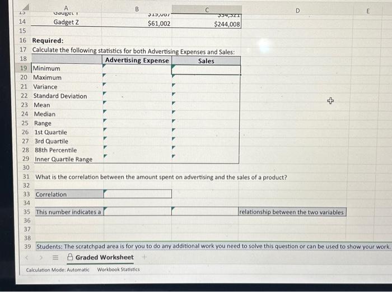The height and width of the screenshot is (292, 392).
Task: Click Sales cell for Range
Action: [206, 124]
